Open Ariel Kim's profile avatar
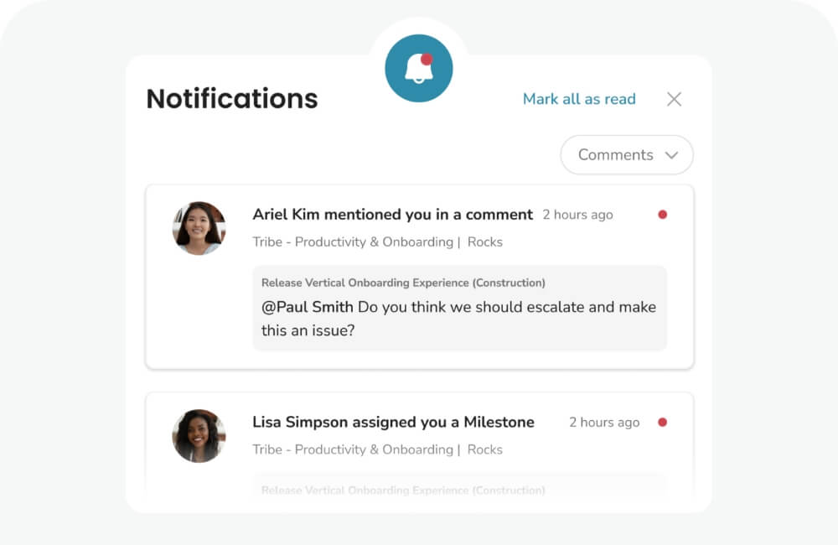This screenshot has width=838, height=545. click(199, 227)
